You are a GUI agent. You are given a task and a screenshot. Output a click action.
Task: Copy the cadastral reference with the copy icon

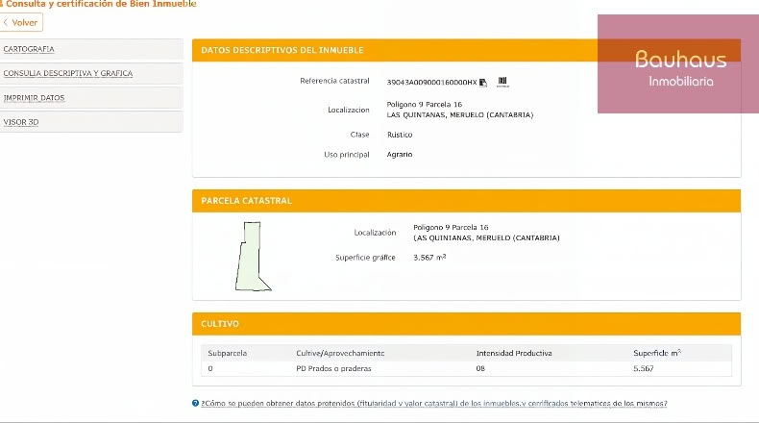pyautogui.click(x=482, y=83)
